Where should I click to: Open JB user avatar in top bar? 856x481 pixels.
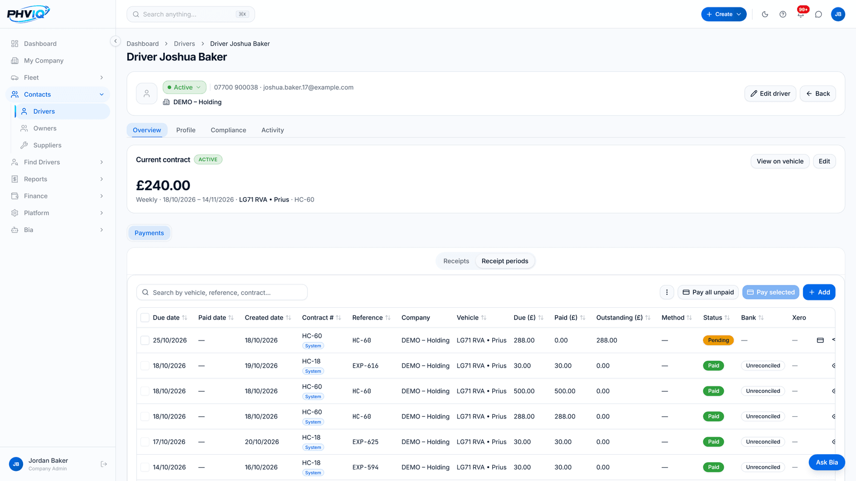pyautogui.click(x=838, y=14)
